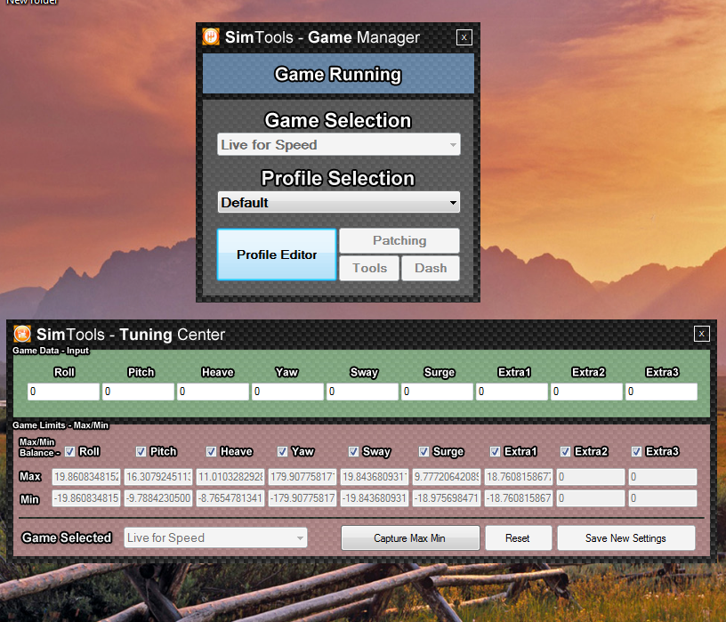Click the Extra2 Max value field
726x622 pixels.
click(591, 477)
